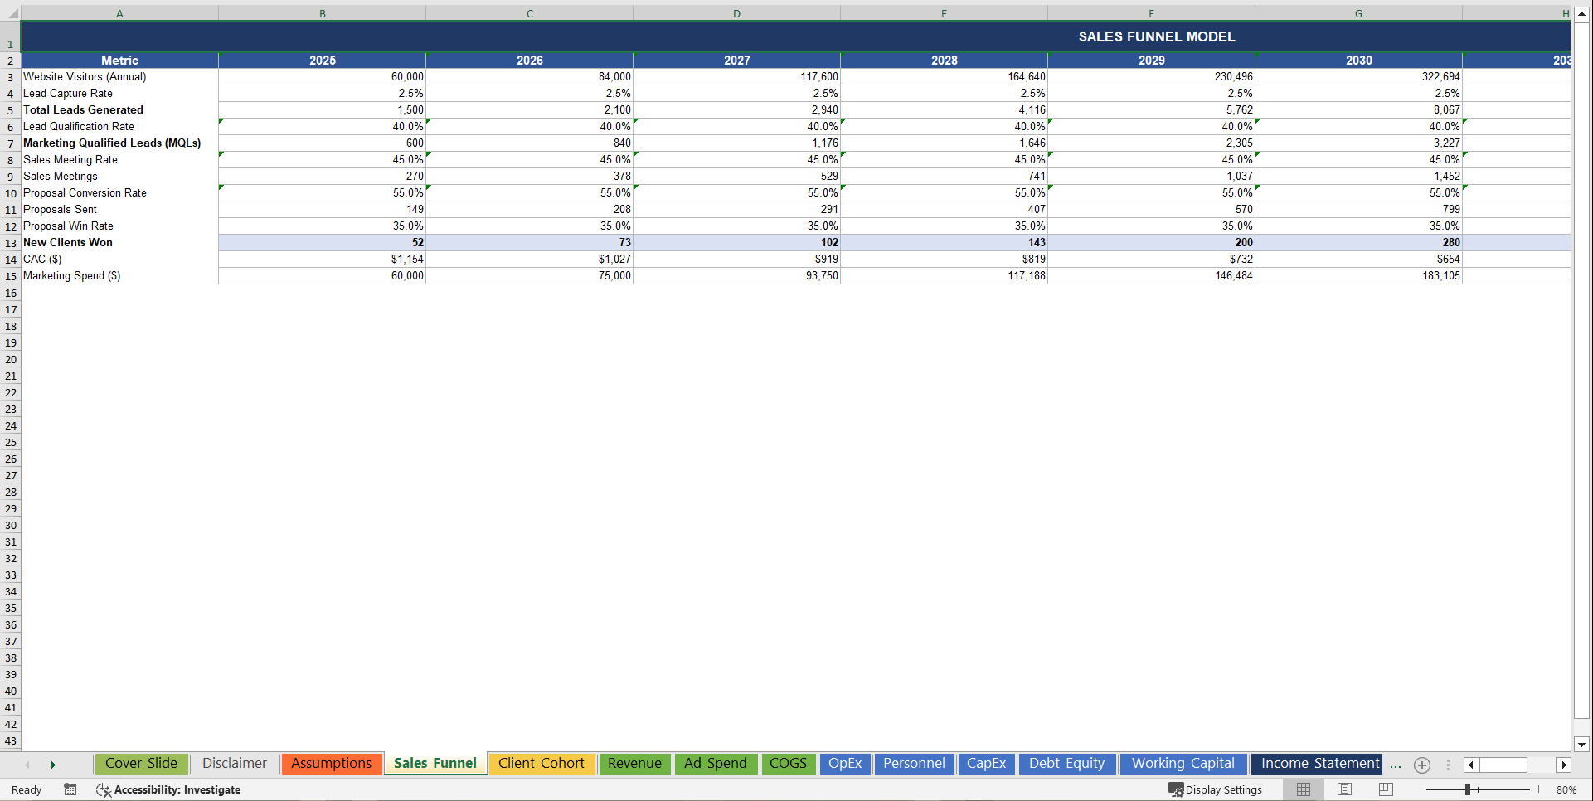Open the Assumptions tab
Image resolution: width=1593 pixels, height=801 pixels.
click(x=331, y=764)
